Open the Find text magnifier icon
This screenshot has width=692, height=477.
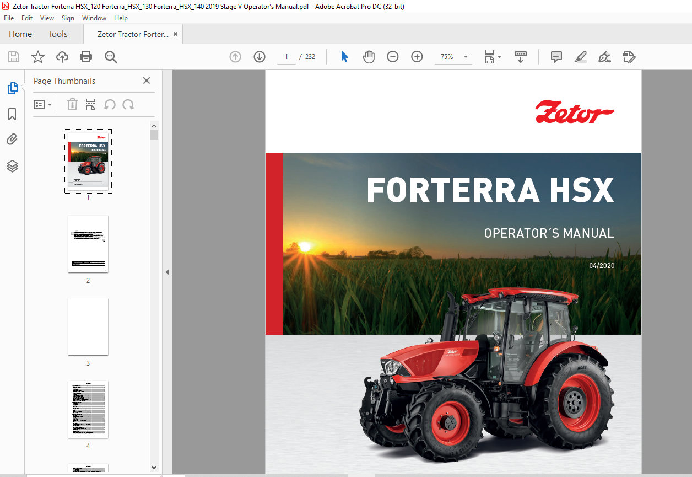click(111, 57)
